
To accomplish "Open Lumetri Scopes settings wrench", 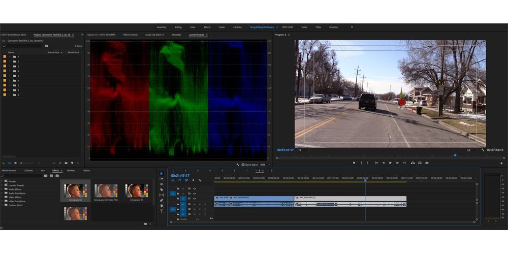I will (x=238, y=165).
